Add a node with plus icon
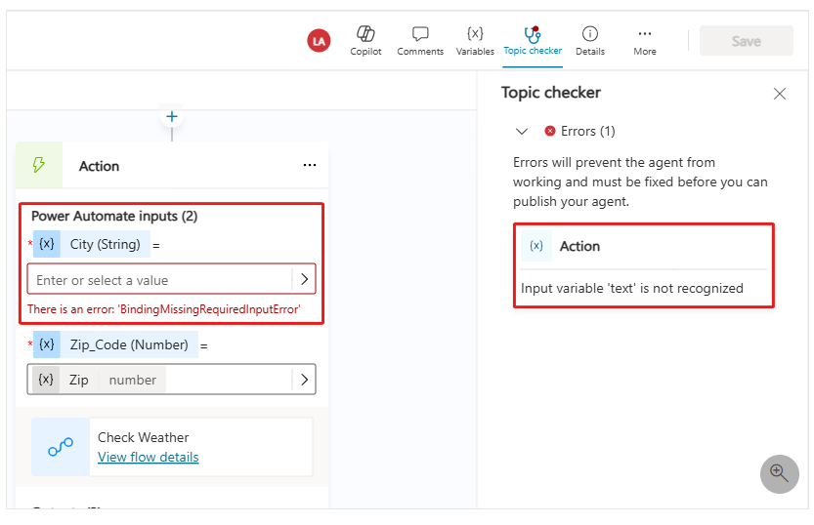The height and width of the screenshot is (525, 814). [172, 117]
